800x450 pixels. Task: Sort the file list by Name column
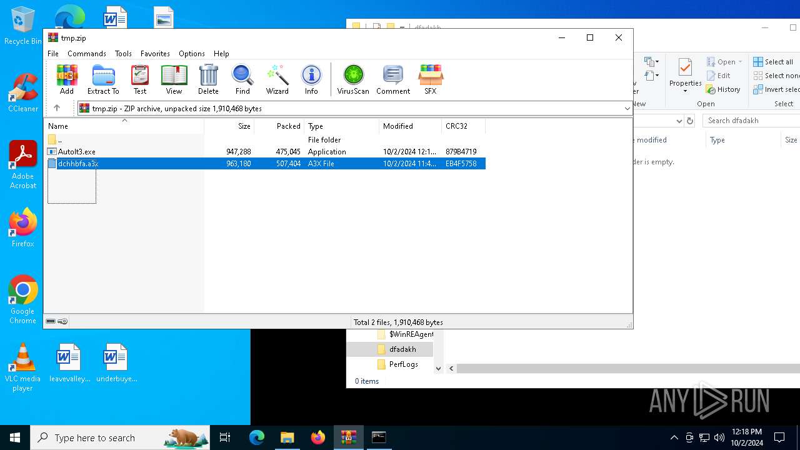point(124,126)
